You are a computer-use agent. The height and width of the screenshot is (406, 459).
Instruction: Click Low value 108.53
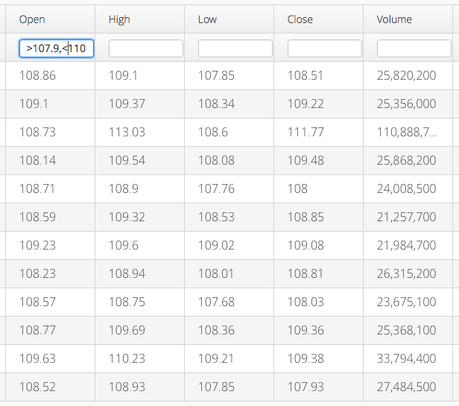point(216,217)
